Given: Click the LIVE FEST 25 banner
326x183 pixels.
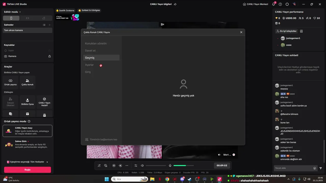Looking at the screenshot, I should [x=67, y=17].
